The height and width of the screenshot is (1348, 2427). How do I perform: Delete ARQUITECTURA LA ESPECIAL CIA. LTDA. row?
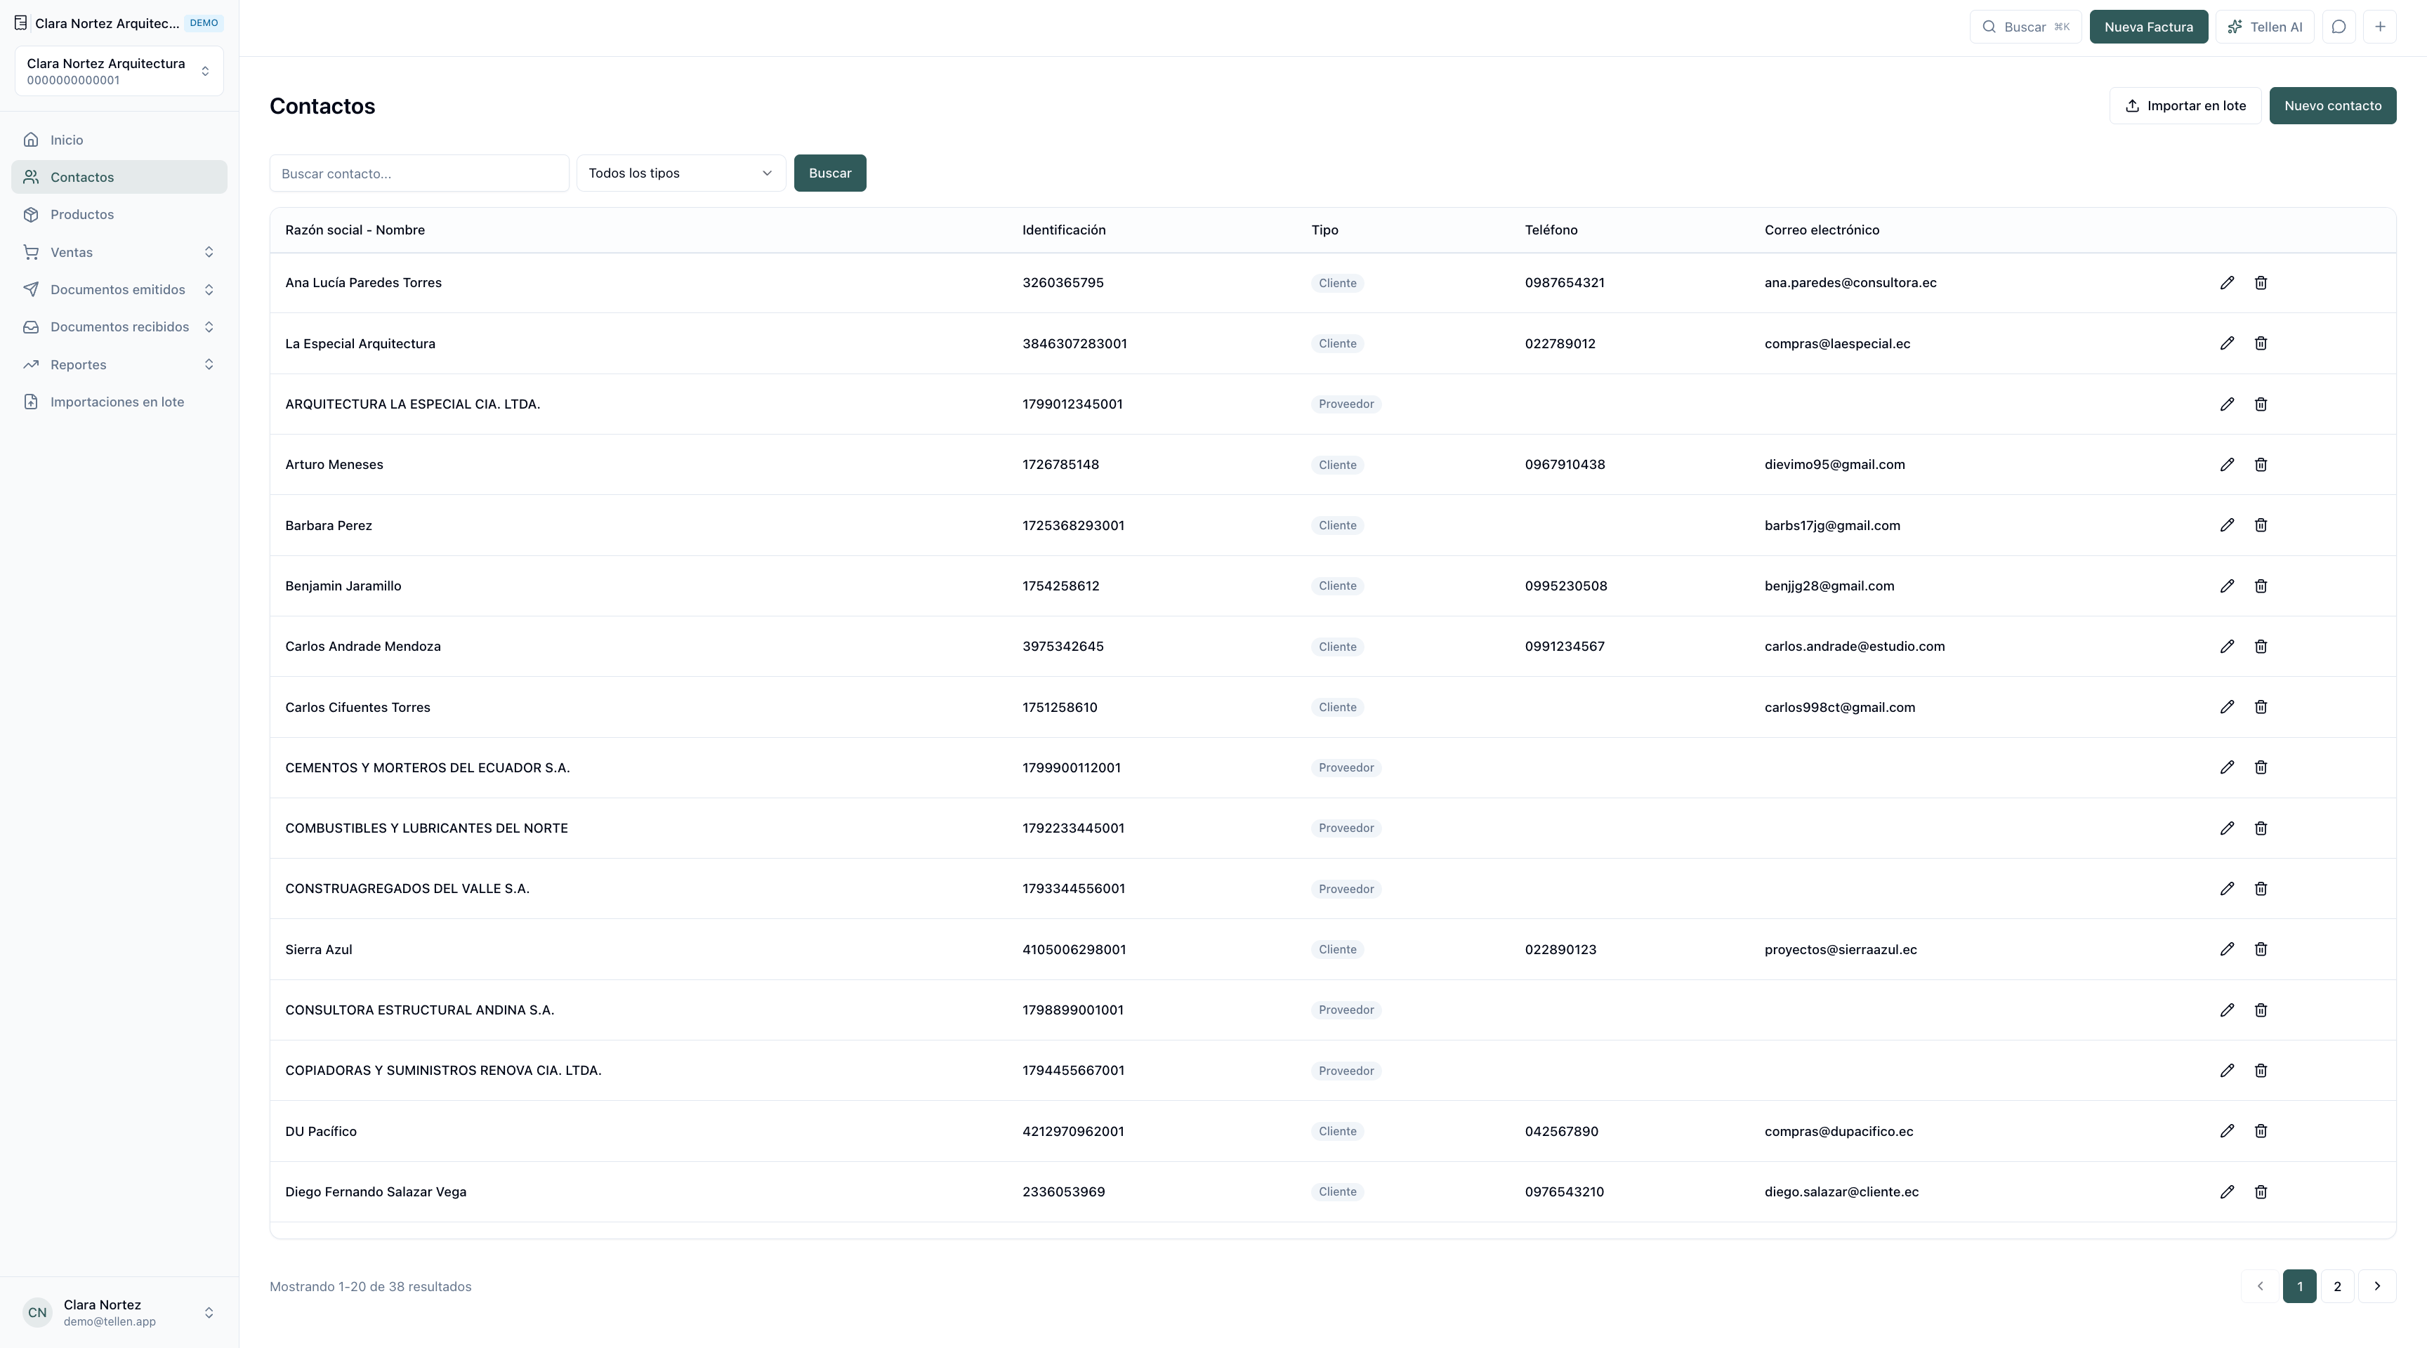coord(2261,404)
